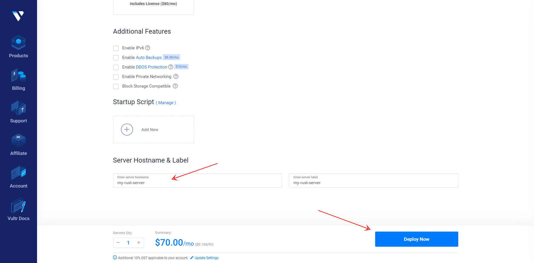Tick the Block Storage Compatible checkbox
This screenshot has height=263, width=534.
point(116,86)
